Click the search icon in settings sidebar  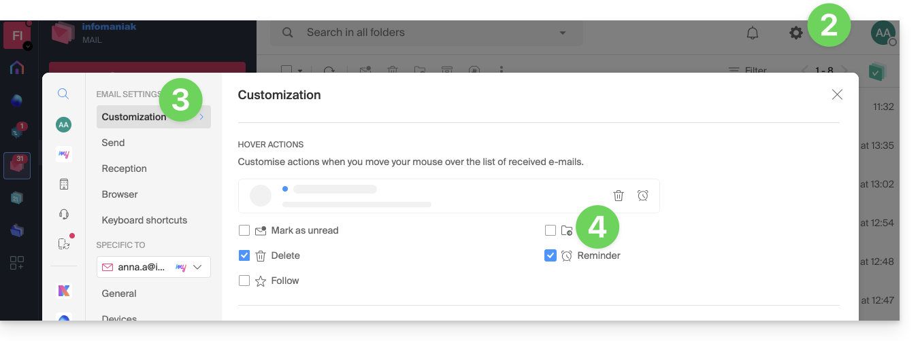pos(63,94)
